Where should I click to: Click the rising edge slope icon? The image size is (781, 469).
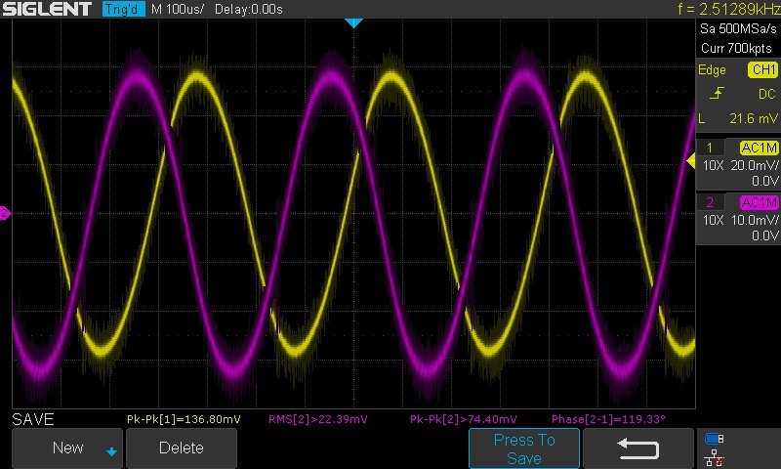717,94
